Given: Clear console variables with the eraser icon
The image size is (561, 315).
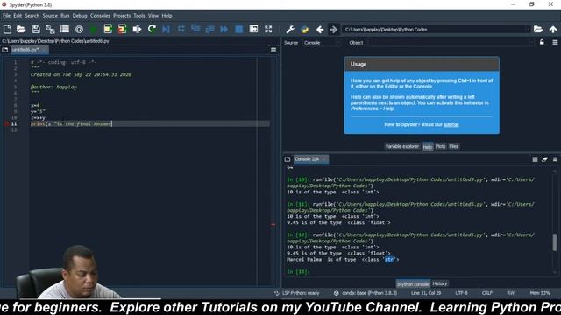Looking at the screenshot, I should click(x=544, y=159).
